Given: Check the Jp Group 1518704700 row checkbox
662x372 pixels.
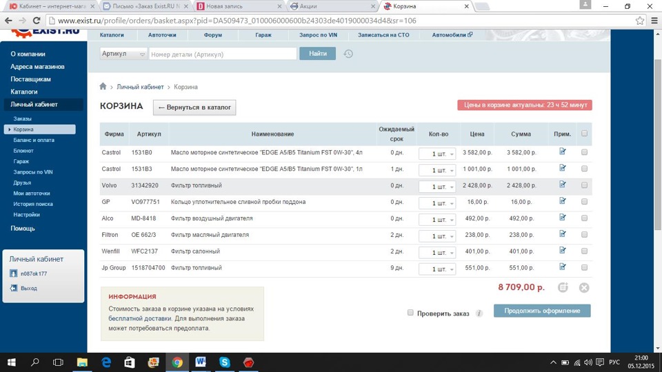Looking at the screenshot, I should [x=584, y=267].
